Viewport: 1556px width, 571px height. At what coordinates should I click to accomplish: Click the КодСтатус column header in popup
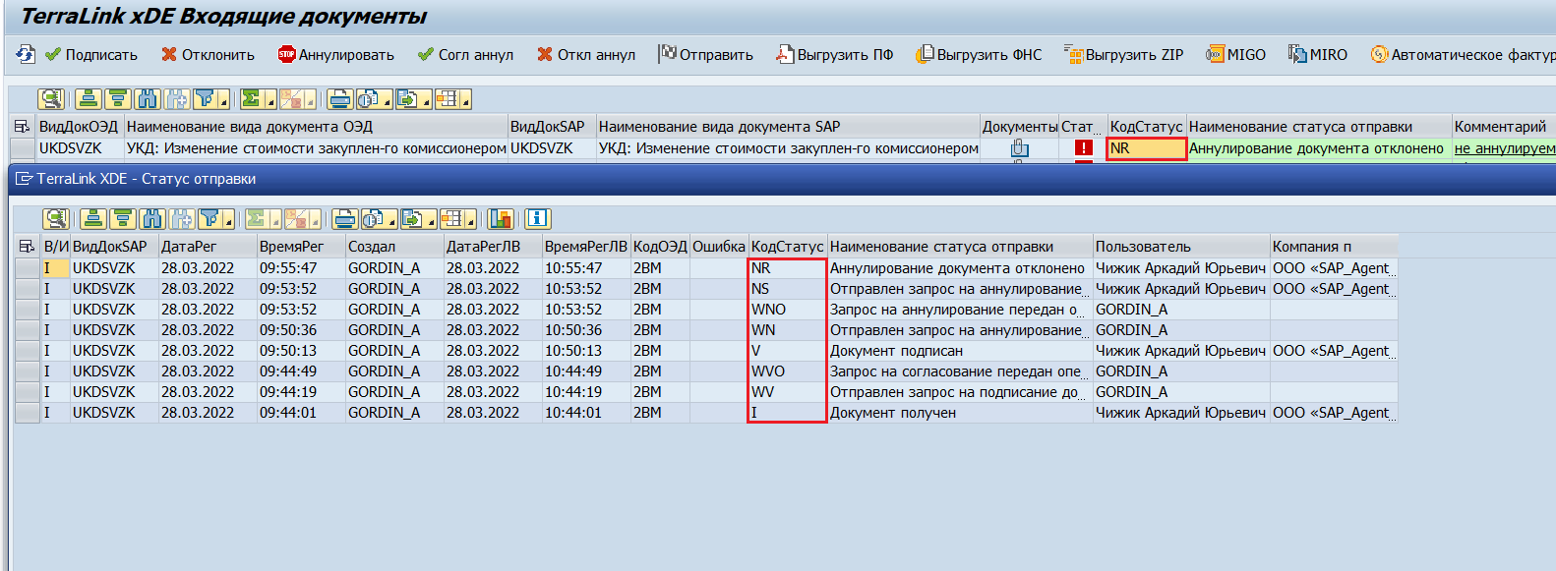tap(786, 247)
